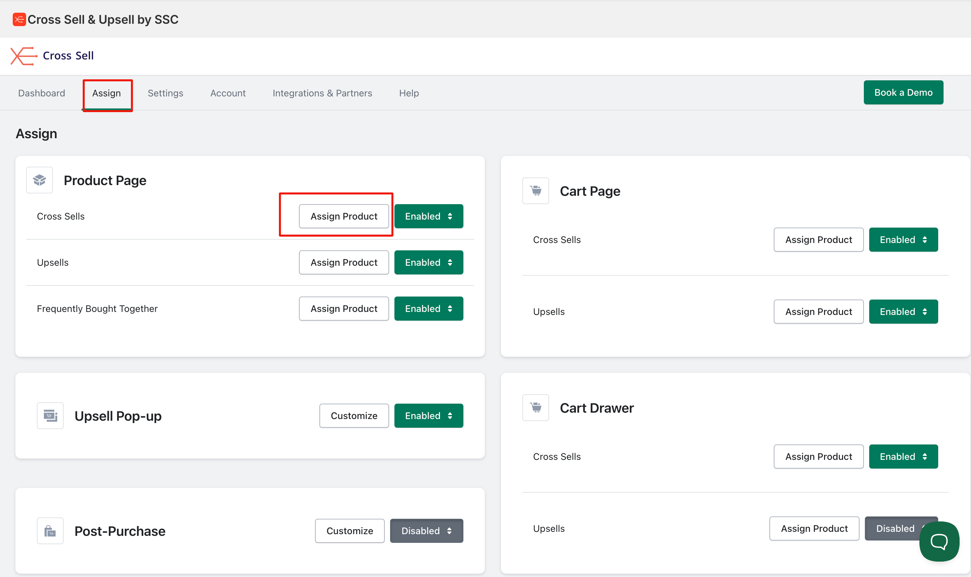This screenshot has width=971, height=577.
Task: Click the Book a Demo button
Action: (903, 92)
